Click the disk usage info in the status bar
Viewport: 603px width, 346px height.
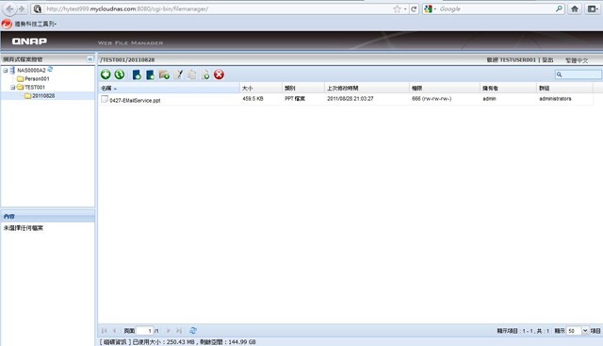177,342
